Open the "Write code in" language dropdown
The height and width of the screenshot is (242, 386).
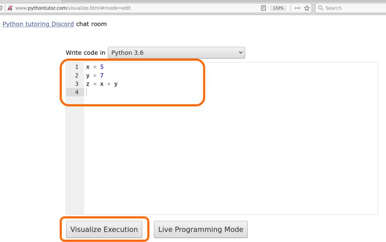point(176,53)
